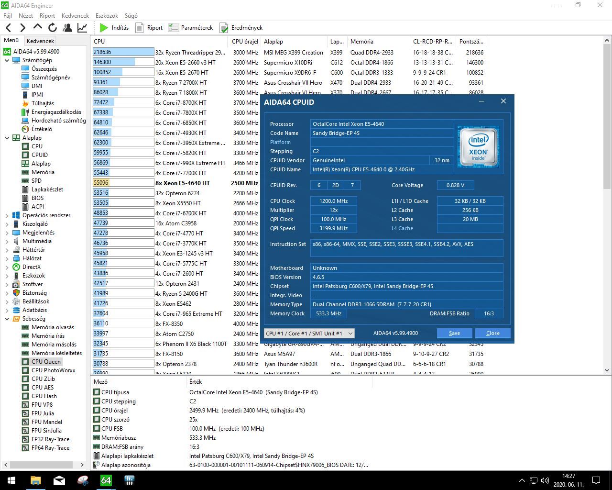
Task: Open the Súgó menu
Action: (131, 15)
